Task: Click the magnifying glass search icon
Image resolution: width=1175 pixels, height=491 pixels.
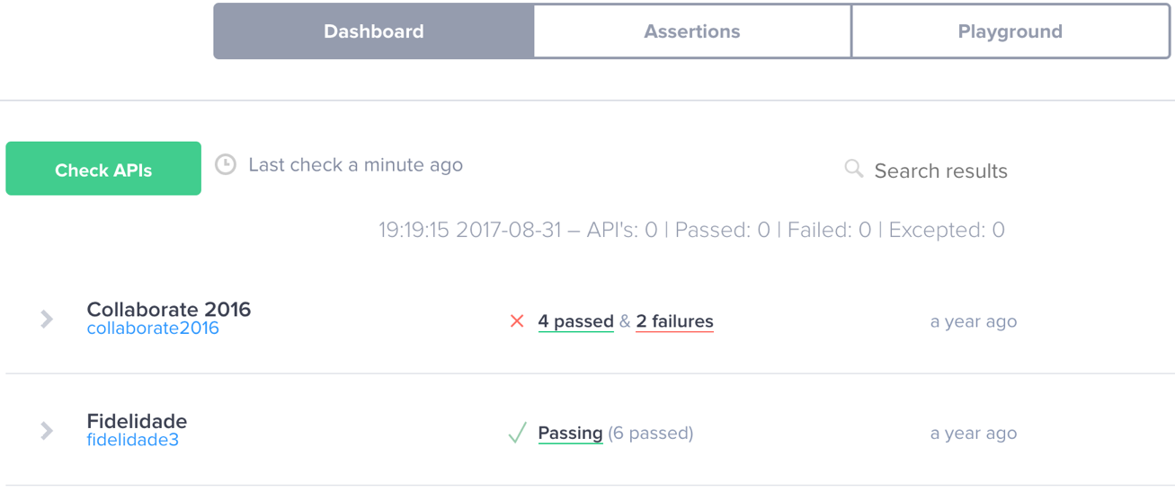Action: [x=854, y=169]
